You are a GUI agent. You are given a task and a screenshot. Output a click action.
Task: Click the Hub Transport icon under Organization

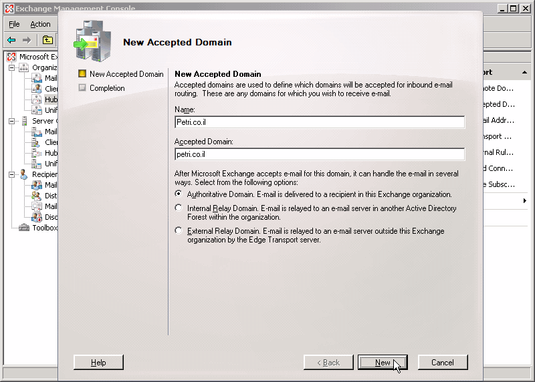tap(37, 99)
